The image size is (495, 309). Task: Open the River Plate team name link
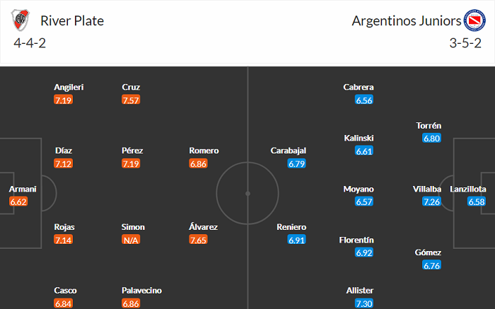pos(72,21)
